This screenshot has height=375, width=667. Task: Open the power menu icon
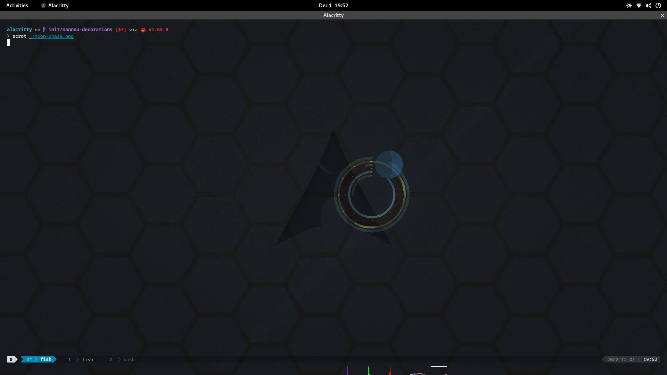(658, 6)
